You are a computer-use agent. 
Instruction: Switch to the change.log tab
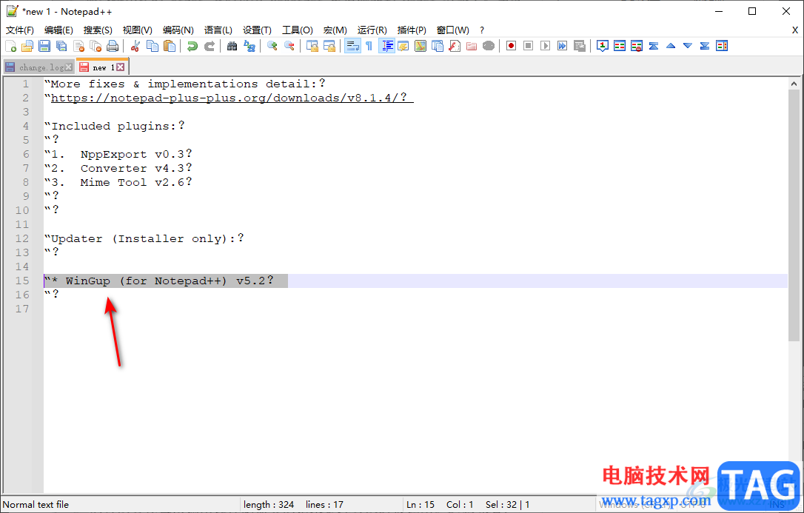coord(39,67)
